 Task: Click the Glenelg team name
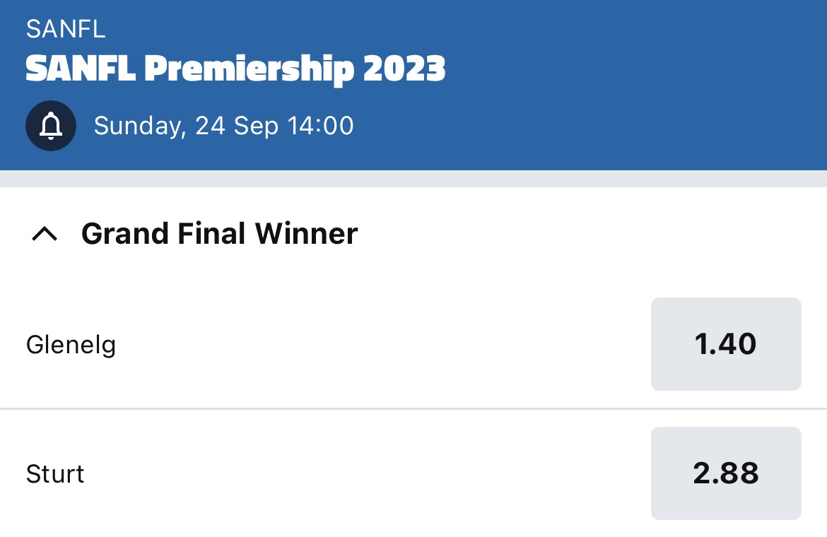(x=71, y=346)
